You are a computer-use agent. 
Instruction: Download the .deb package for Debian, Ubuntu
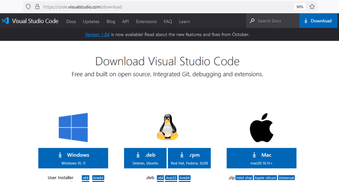pyautogui.click(x=145, y=158)
